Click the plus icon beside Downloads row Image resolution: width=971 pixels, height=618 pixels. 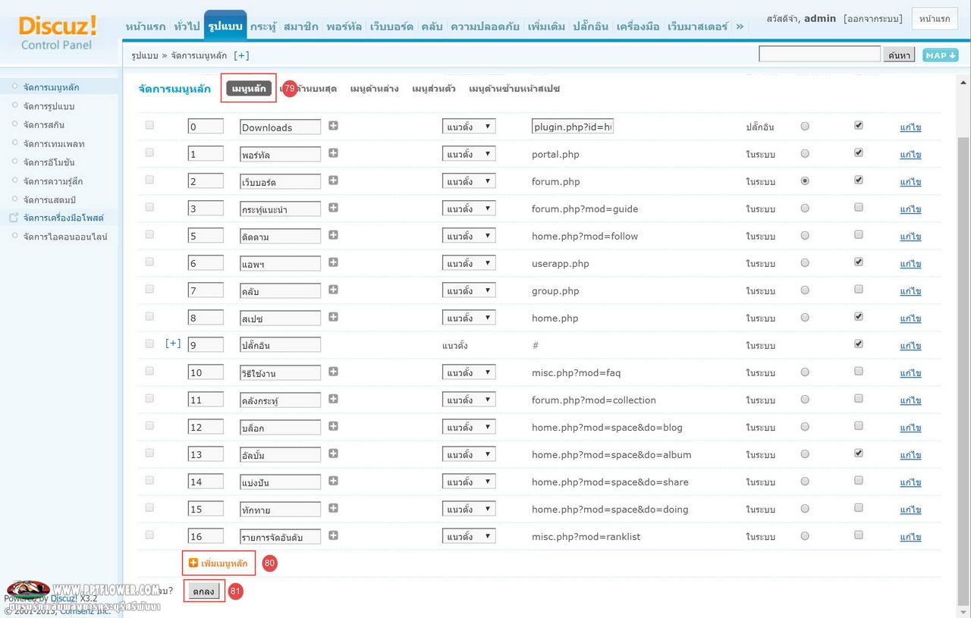(x=333, y=126)
